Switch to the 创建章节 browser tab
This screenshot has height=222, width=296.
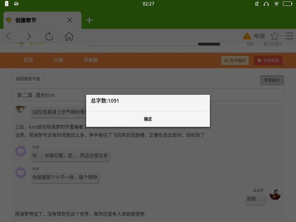(x=32, y=20)
